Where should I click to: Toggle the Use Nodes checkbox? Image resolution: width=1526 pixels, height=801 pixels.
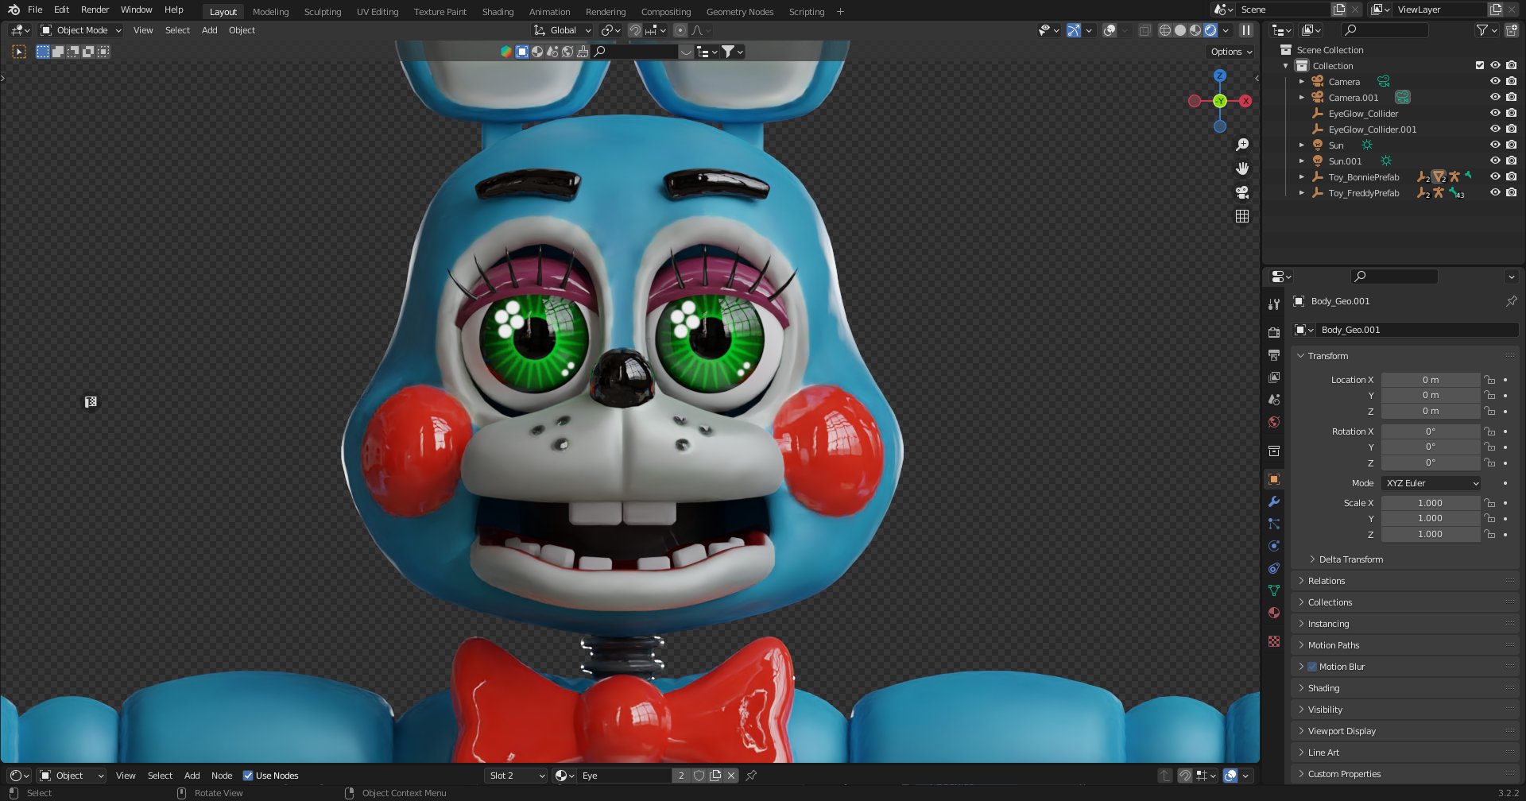tap(248, 776)
